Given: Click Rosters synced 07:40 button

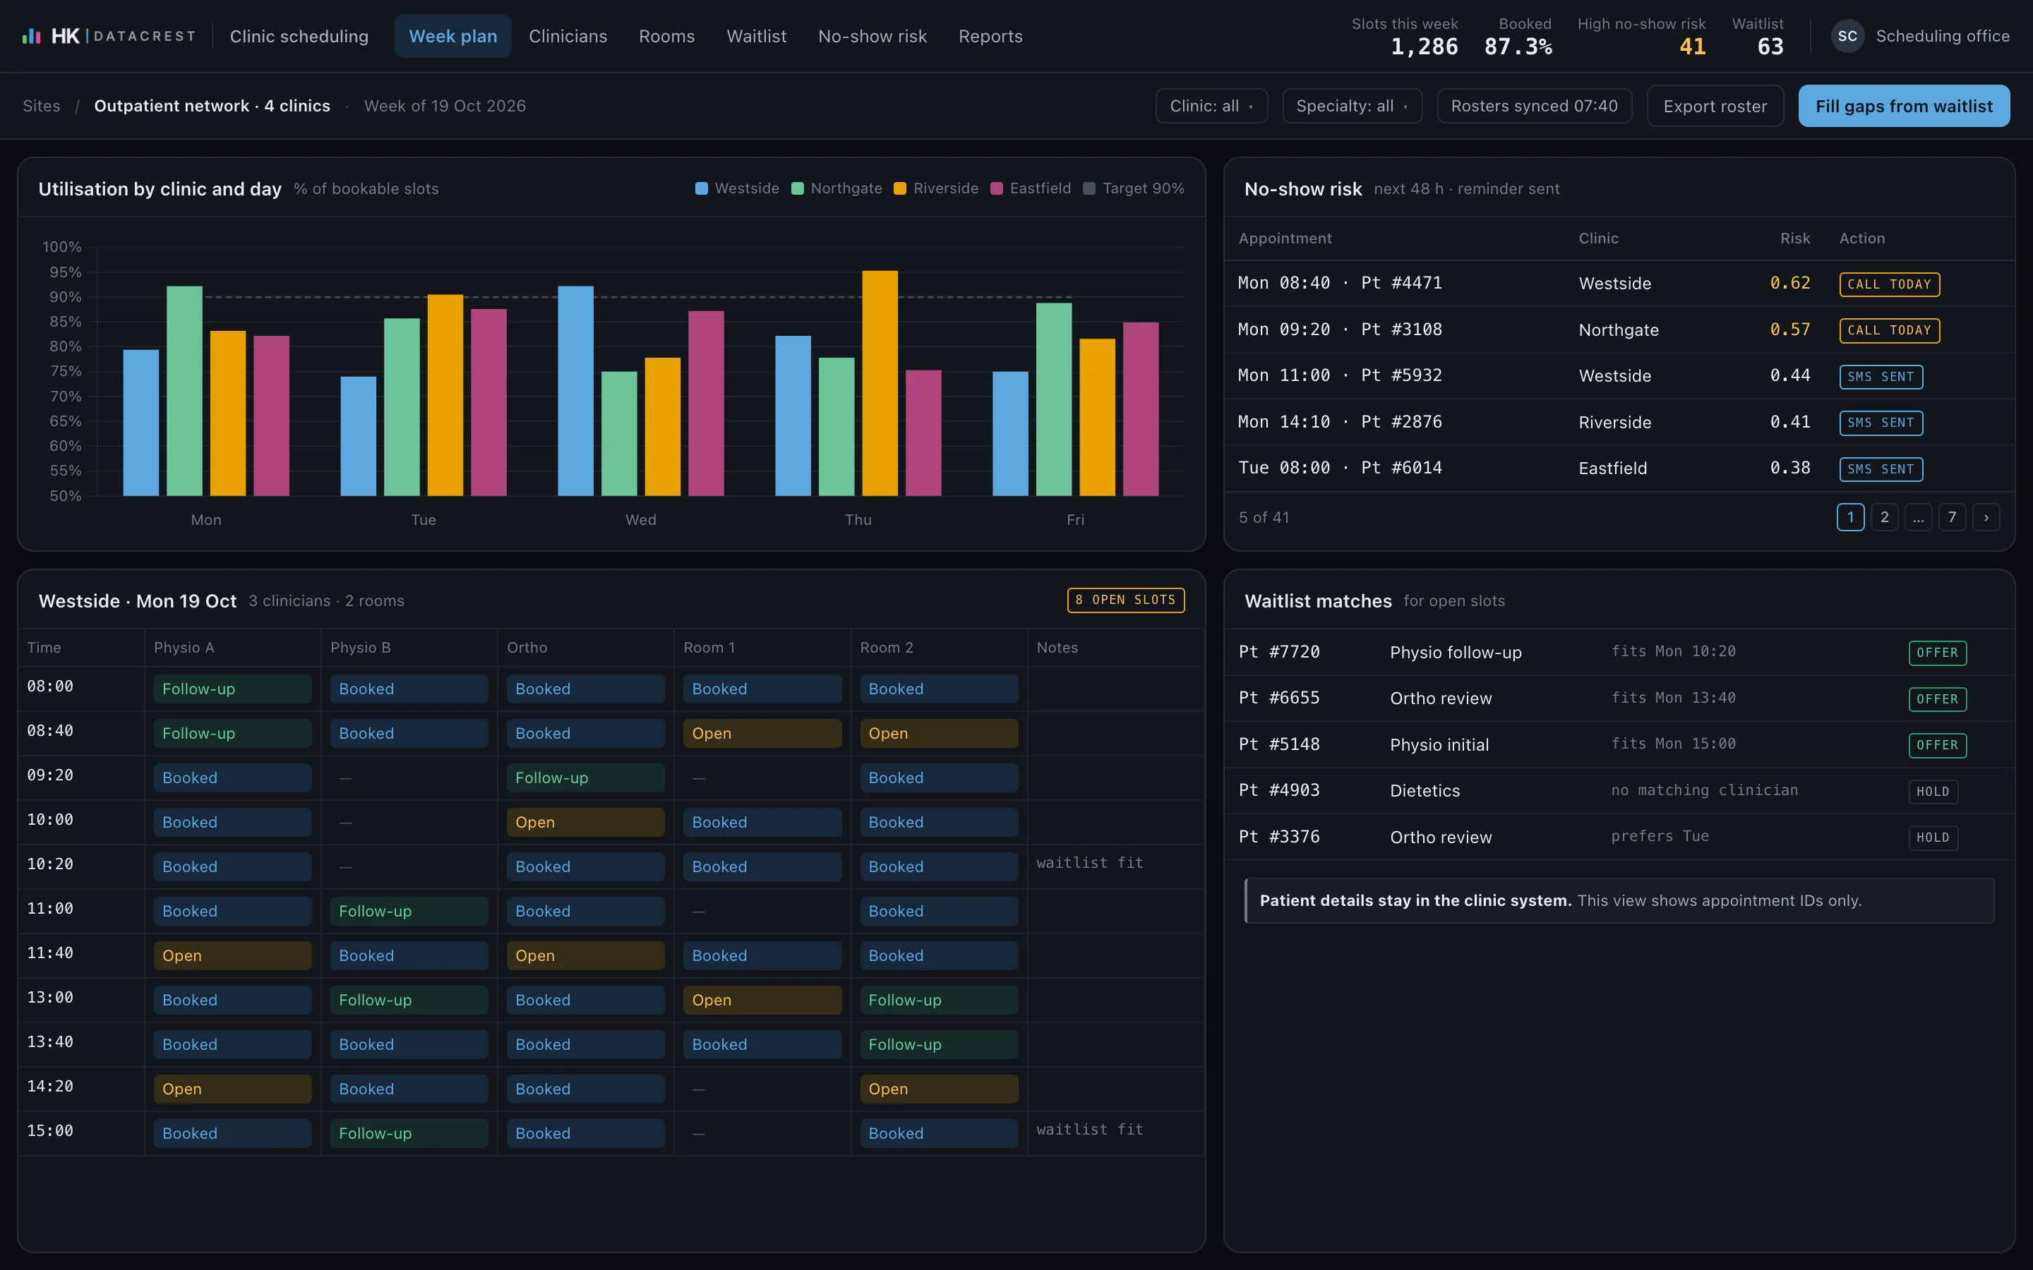Looking at the screenshot, I should (x=1534, y=106).
